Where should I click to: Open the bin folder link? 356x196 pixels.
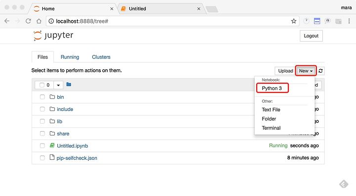(60, 97)
